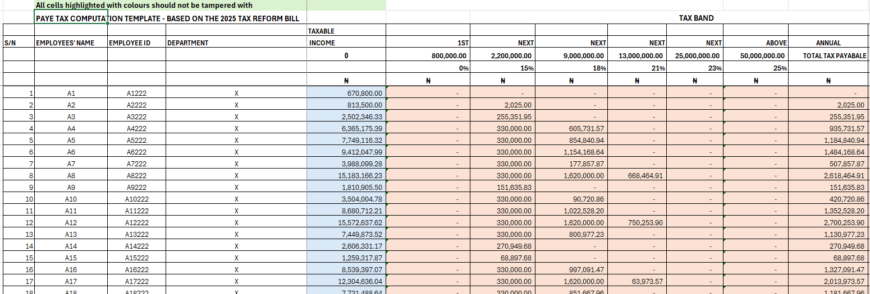Select the EMPLOYEE ID header cell
This screenshot has height=294, width=870.
137,43
